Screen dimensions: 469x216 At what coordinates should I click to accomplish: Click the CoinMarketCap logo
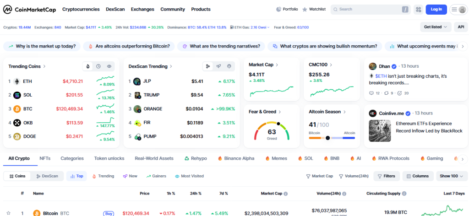click(30, 10)
